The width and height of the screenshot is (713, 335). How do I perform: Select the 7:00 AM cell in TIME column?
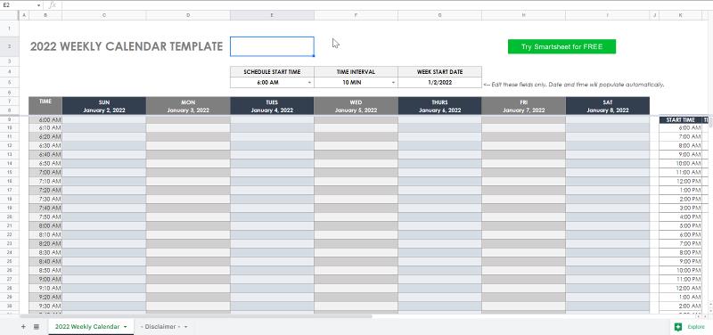coord(45,173)
